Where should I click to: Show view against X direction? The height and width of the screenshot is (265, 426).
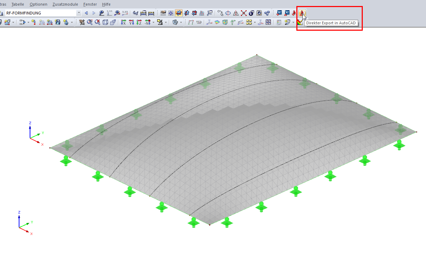coord(148,22)
